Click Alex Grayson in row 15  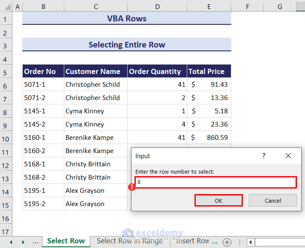pyautogui.click(x=96, y=204)
